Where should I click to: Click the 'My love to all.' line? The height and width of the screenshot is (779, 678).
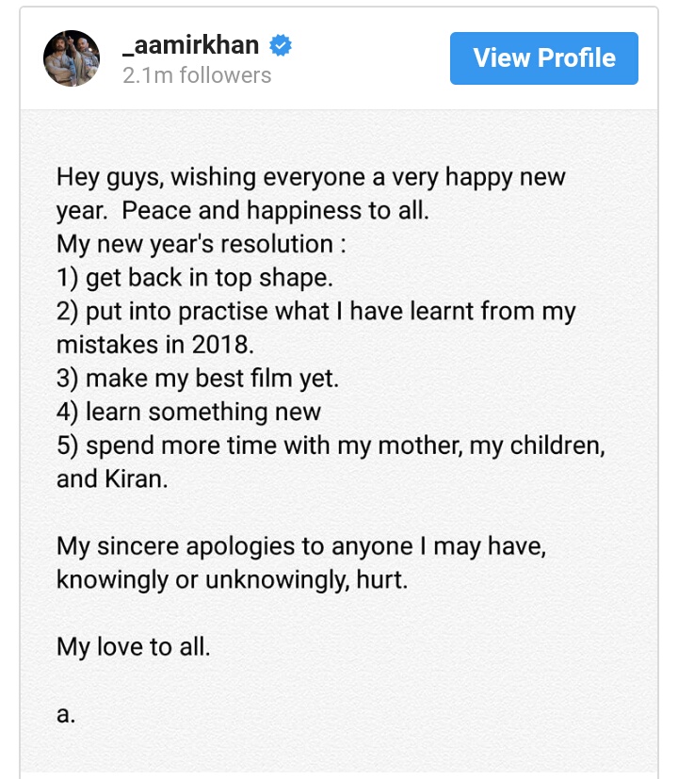(134, 646)
